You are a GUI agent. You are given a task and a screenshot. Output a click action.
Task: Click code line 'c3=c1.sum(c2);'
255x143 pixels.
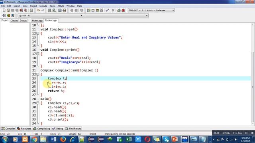click(61, 115)
